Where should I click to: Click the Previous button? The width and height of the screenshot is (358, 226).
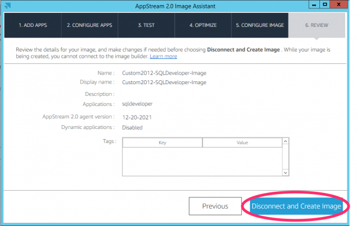tap(215, 206)
